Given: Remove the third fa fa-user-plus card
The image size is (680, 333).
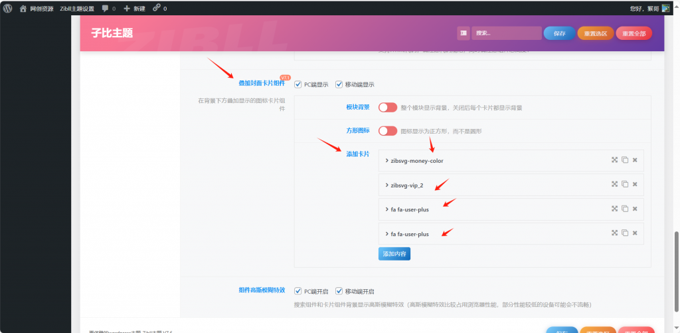Looking at the screenshot, I should click(x=635, y=209).
